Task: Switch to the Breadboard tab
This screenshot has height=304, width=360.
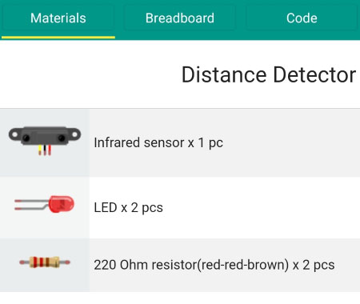Action: [x=180, y=18]
